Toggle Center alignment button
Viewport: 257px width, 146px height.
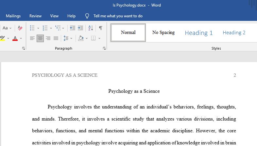(x=40, y=38)
